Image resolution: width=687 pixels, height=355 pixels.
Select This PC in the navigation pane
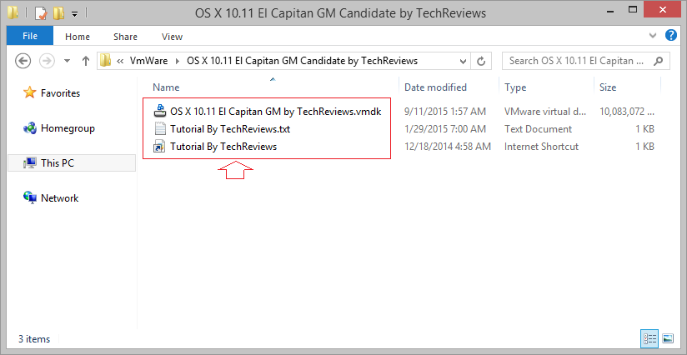pyautogui.click(x=58, y=163)
